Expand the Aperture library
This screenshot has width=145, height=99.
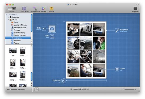tap(9, 17)
